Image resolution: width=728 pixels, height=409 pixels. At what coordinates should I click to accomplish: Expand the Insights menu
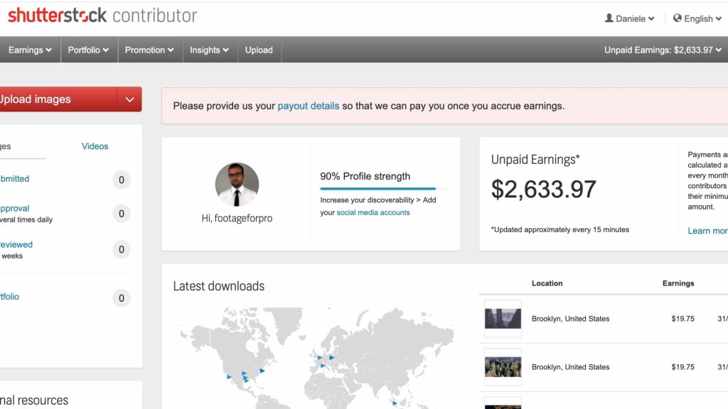click(x=210, y=50)
